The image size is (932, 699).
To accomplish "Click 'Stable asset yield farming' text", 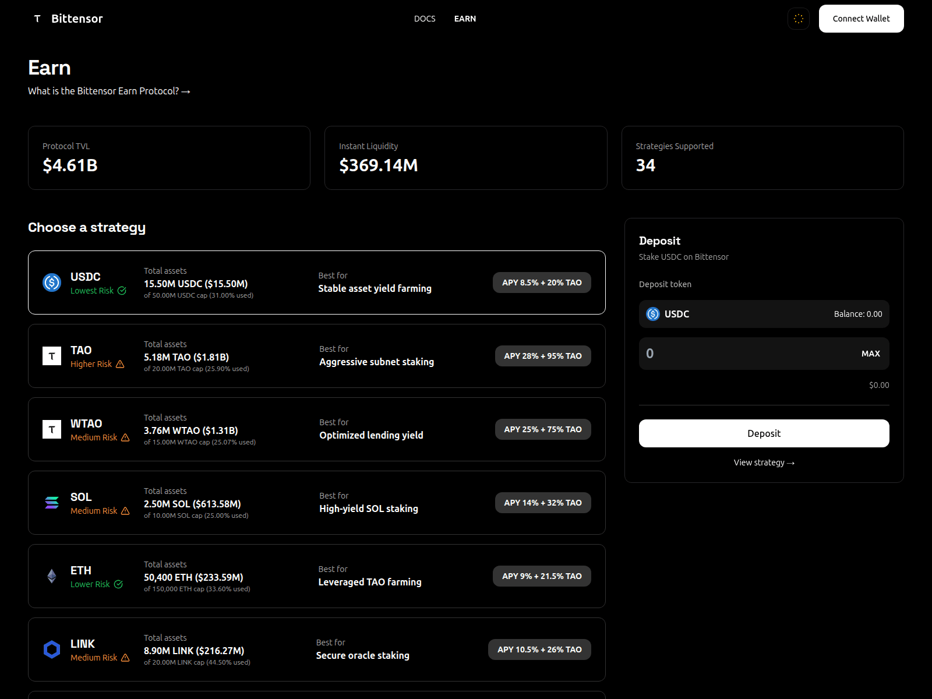I will (x=375, y=288).
